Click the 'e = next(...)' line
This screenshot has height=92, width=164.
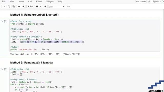tap(44, 87)
